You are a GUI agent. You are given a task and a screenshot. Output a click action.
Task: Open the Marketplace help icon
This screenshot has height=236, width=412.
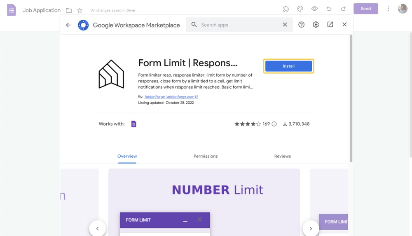[301, 25]
